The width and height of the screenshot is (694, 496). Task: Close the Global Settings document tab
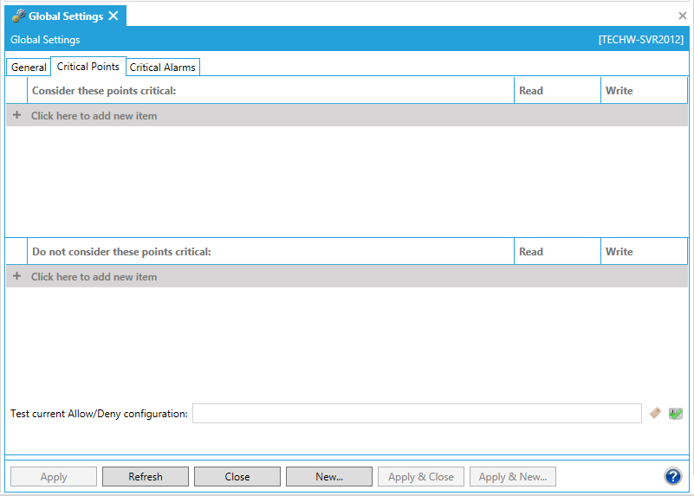click(114, 16)
